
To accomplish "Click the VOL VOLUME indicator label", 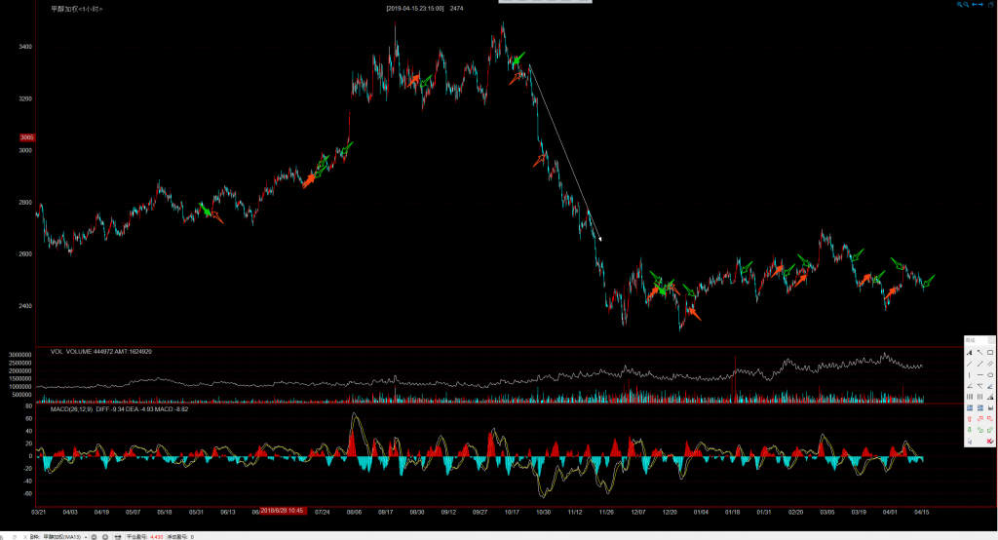I will point(78,351).
